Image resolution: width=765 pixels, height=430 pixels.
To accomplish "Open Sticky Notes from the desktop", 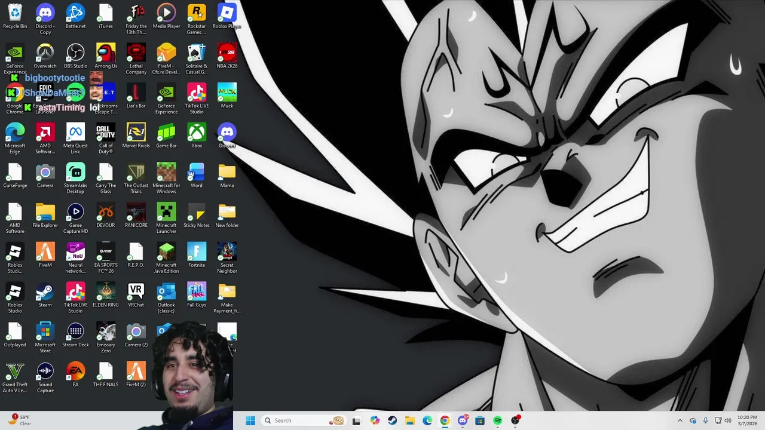I will click(197, 216).
